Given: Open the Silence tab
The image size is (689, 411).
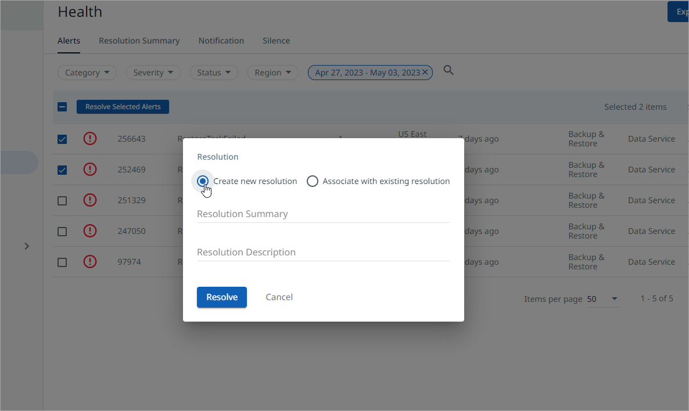Looking at the screenshot, I should [x=276, y=41].
